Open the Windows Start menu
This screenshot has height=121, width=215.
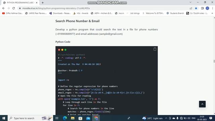tap(4, 118)
